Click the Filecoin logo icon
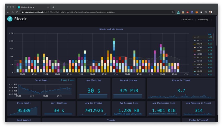 point(10,19)
